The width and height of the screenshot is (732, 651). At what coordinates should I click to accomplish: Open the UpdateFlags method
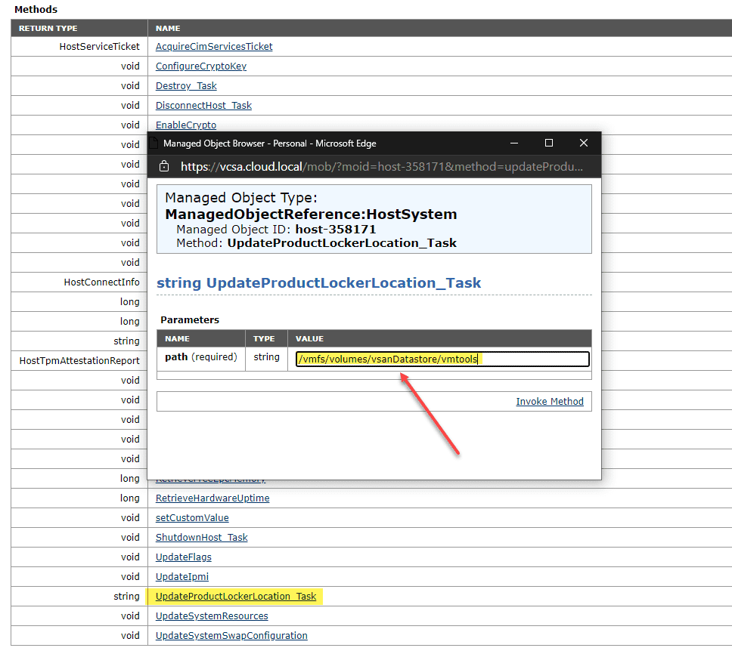point(183,557)
